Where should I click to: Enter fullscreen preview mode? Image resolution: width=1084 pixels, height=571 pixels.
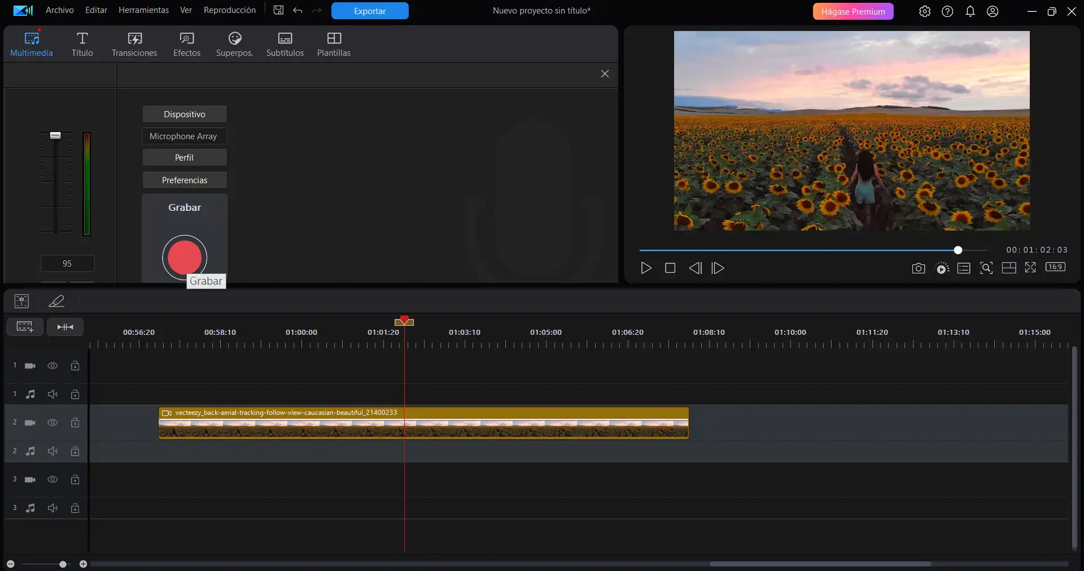pyautogui.click(x=1030, y=268)
